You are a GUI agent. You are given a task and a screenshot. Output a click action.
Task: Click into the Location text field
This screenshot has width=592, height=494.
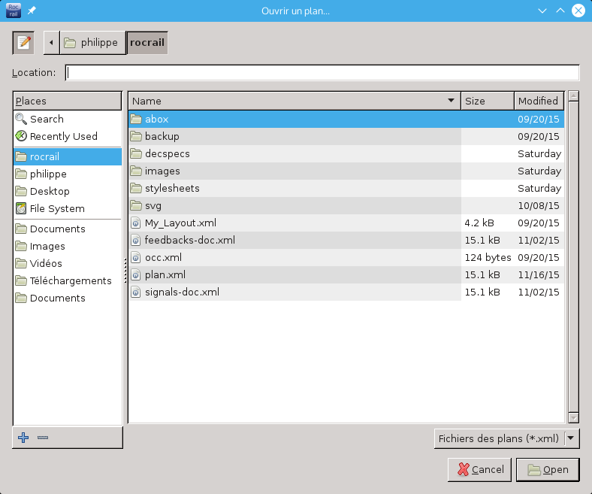click(322, 73)
